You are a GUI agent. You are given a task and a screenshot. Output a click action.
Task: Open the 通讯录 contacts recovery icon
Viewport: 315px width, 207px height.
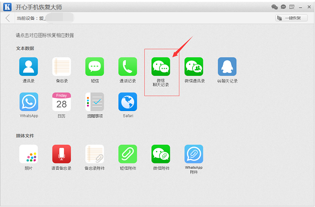coord(28,67)
